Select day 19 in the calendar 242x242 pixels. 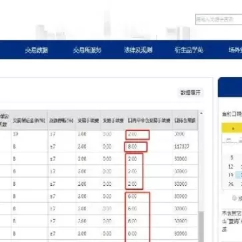[231, 175]
